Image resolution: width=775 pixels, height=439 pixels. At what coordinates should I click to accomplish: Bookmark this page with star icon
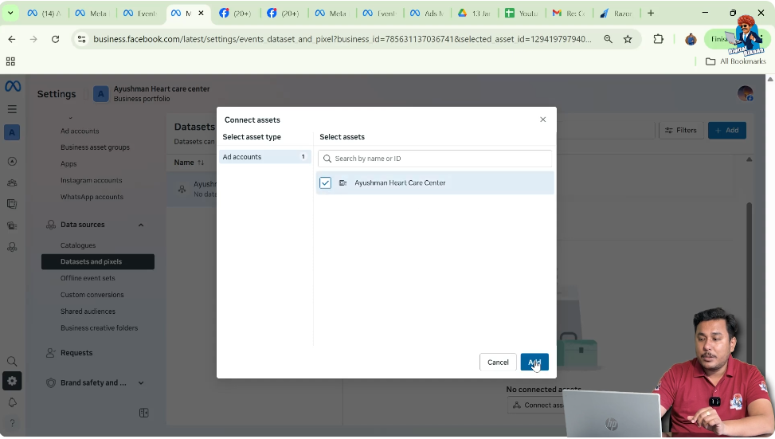click(x=628, y=39)
